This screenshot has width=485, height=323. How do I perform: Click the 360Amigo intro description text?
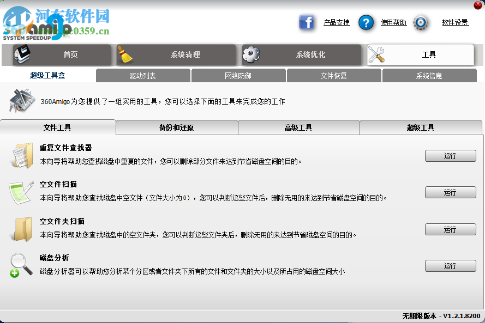pyautogui.click(x=163, y=102)
